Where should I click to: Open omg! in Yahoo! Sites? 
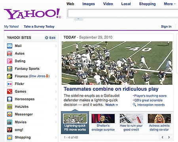(x=19, y=130)
